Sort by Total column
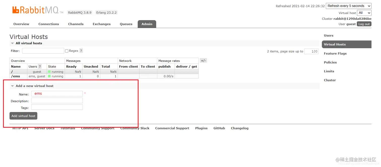Viewport: 381px width, 167px height. [106, 67]
